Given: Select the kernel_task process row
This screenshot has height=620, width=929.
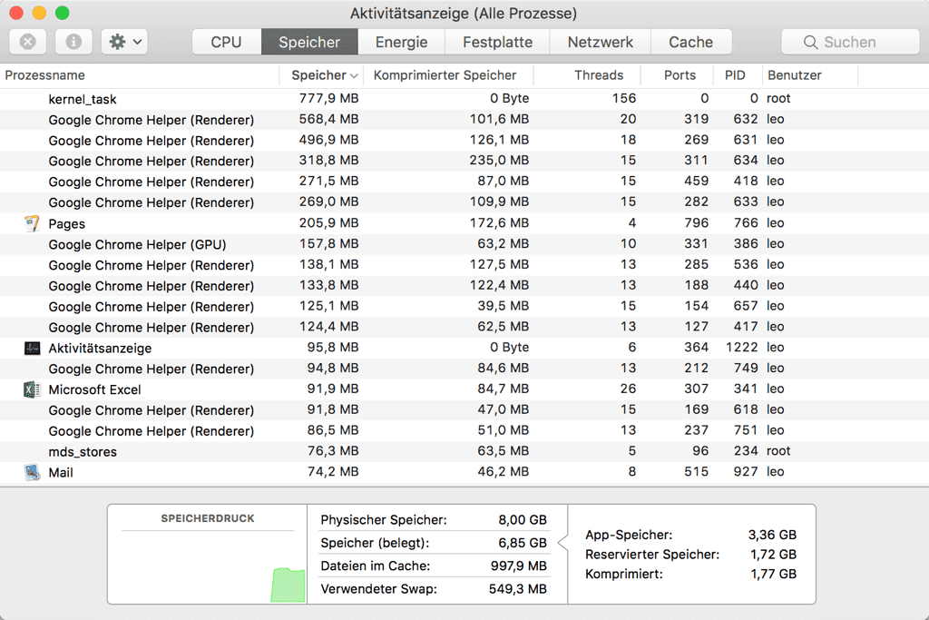Looking at the screenshot, I should coord(464,98).
